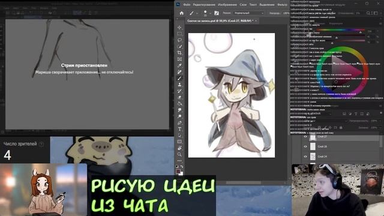
Task: Open the Текст menu
Action: point(253,5)
